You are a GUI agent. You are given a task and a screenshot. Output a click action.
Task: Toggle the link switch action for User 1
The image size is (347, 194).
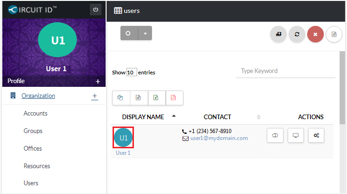tap(275, 135)
